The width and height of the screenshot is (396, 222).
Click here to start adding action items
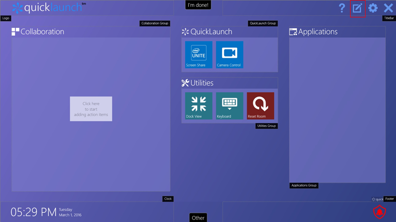[91, 109]
